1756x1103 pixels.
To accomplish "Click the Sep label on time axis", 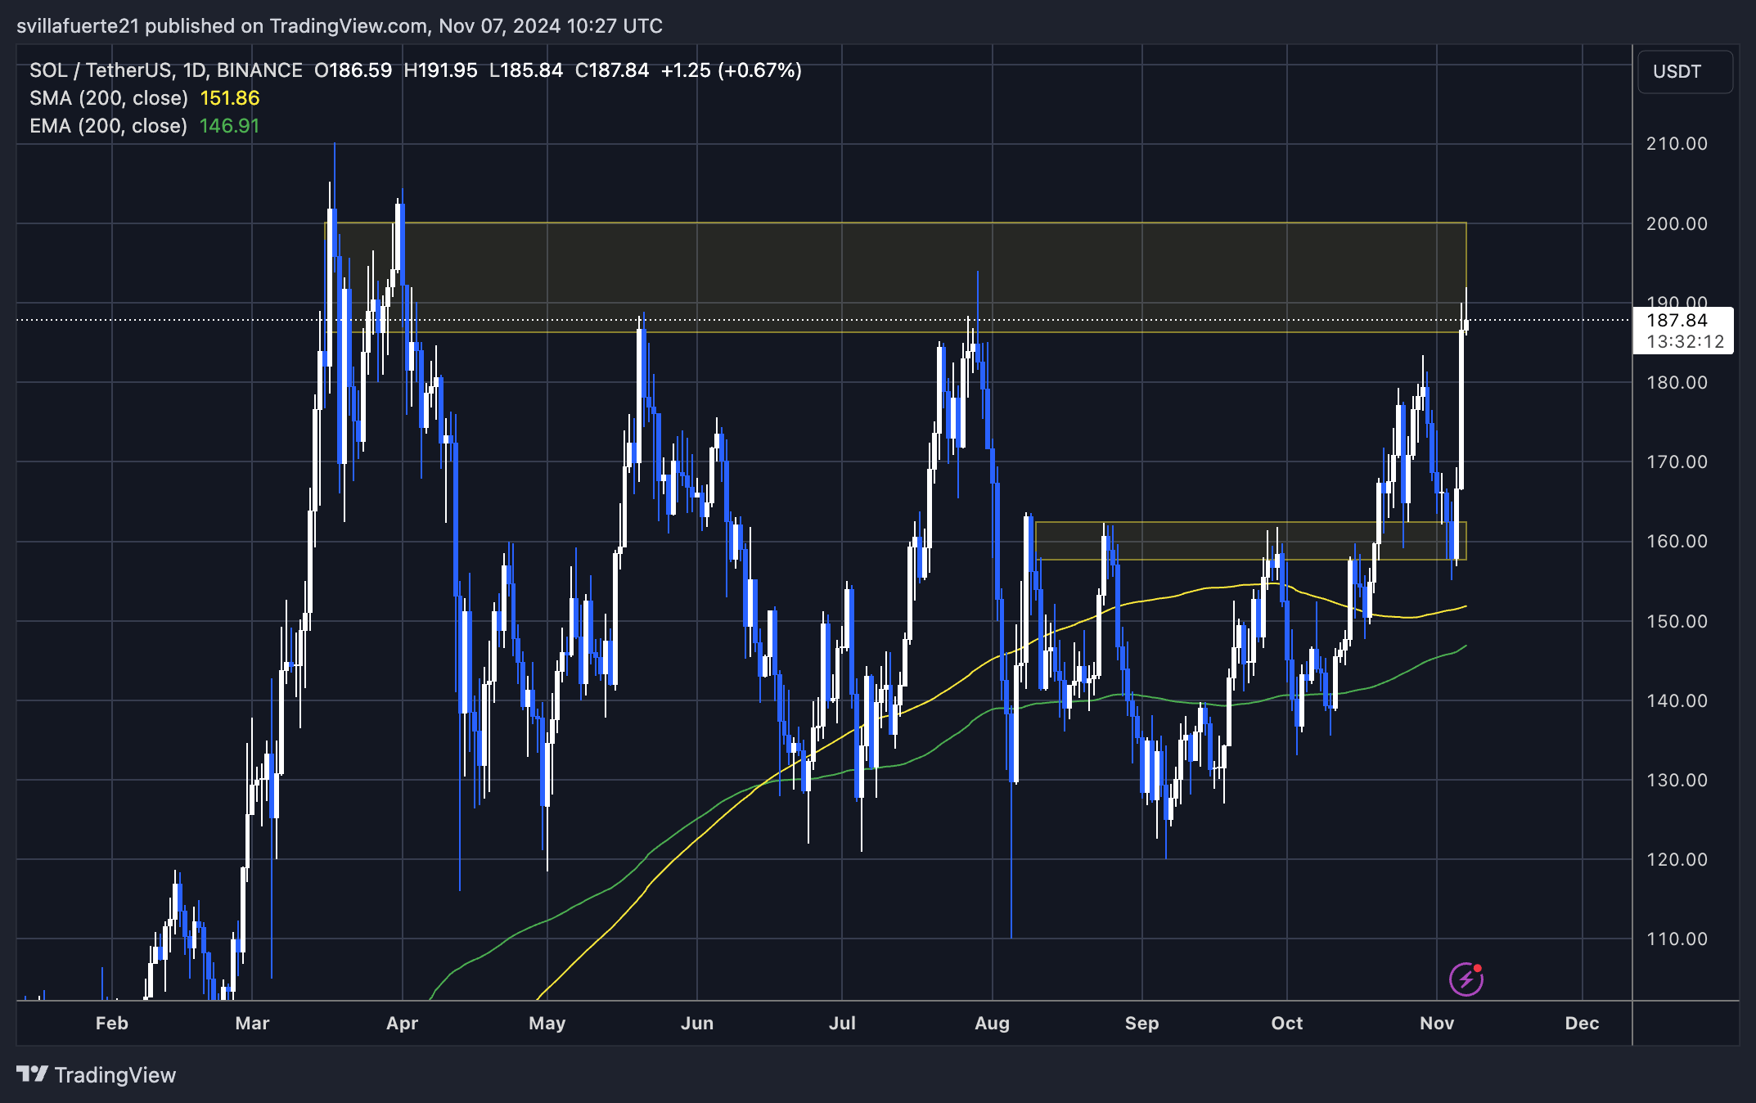I will pyautogui.click(x=1142, y=1023).
